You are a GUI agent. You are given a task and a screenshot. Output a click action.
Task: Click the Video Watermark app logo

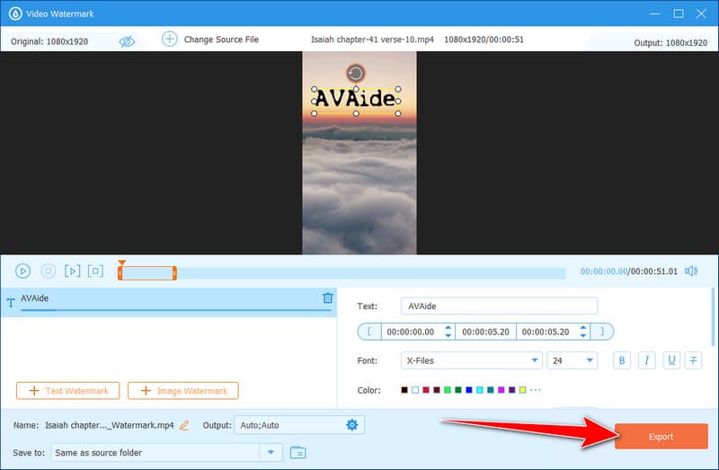coord(15,13)
